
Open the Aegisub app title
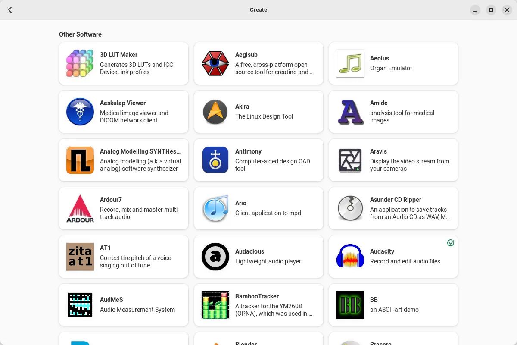point(246,55)
